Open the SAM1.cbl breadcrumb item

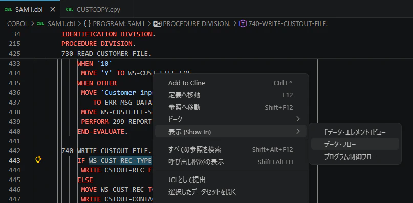(x=61, y=24)
